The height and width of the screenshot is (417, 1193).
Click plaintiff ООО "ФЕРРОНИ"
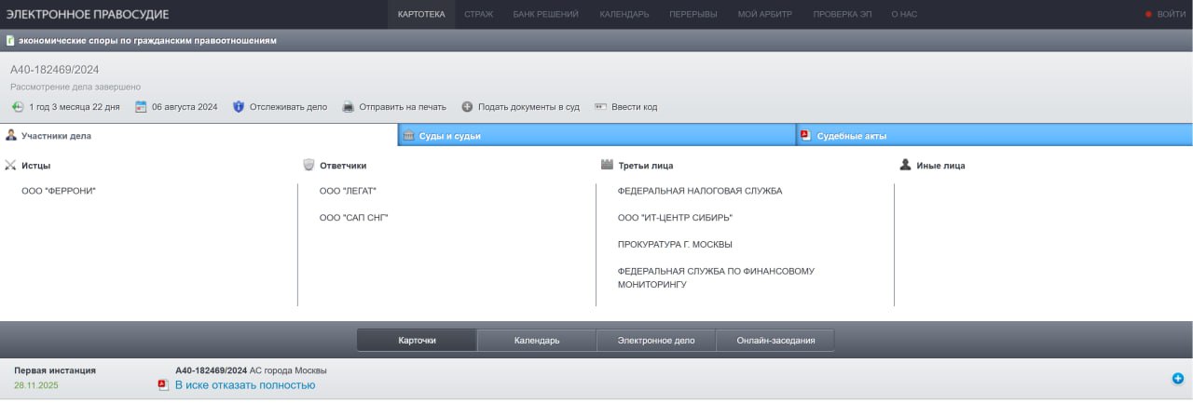point(59,191)
